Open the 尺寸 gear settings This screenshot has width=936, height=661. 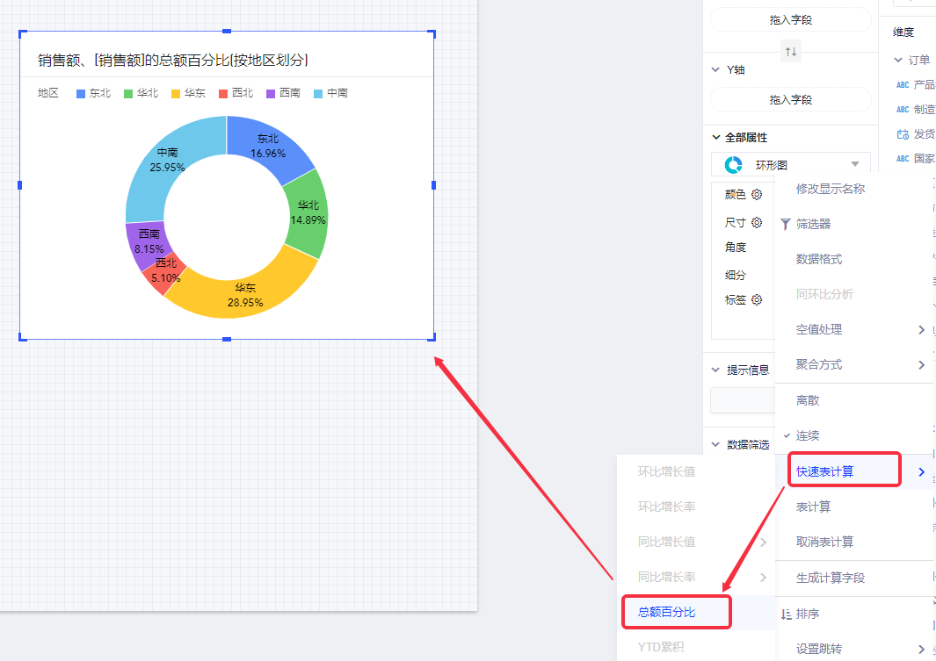click(x=757, y=223)
